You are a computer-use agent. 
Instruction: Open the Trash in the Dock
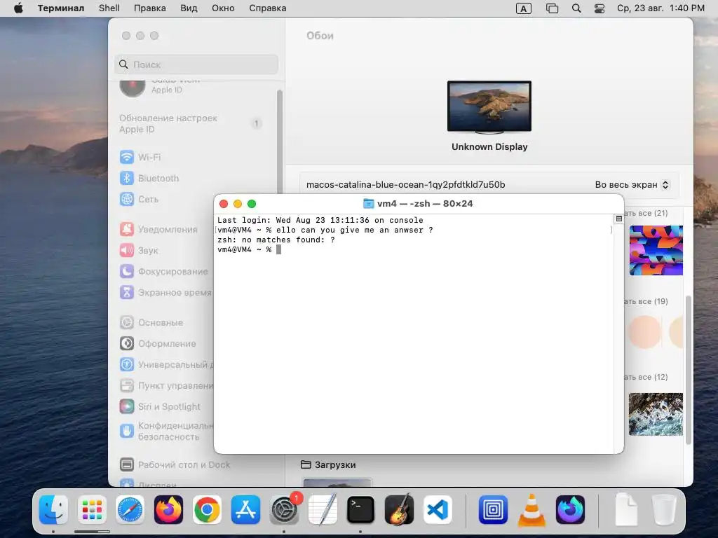[x=665, y=509]
